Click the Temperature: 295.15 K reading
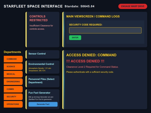 (x=37, y=71)
